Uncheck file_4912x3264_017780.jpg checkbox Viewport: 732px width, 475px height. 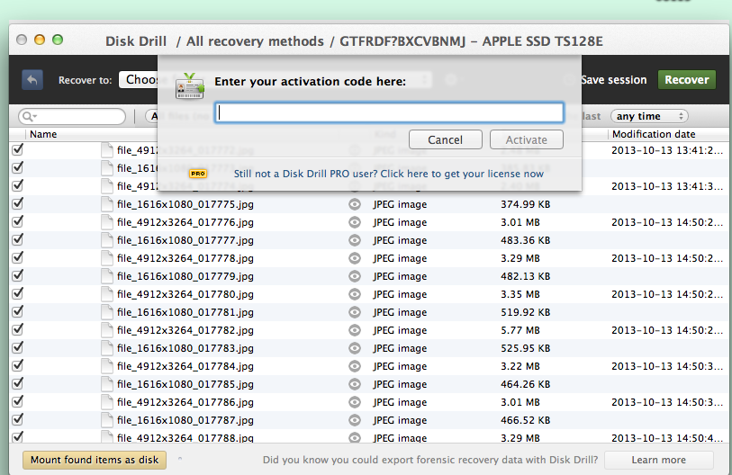point(18,294)
